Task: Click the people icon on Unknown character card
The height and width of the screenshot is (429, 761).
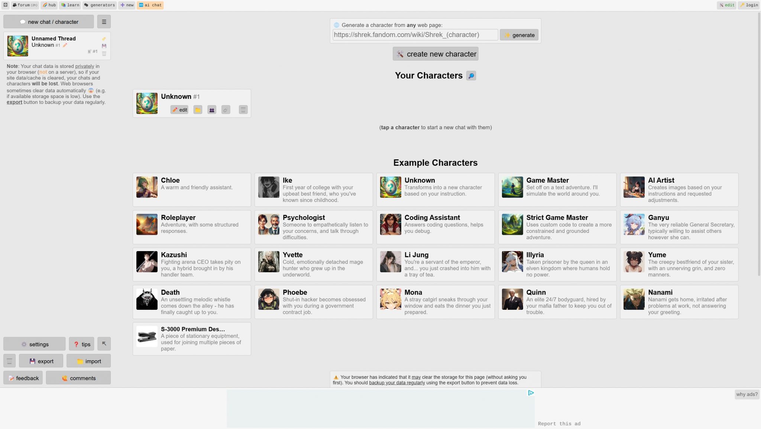Action: (x=211, y=110)
